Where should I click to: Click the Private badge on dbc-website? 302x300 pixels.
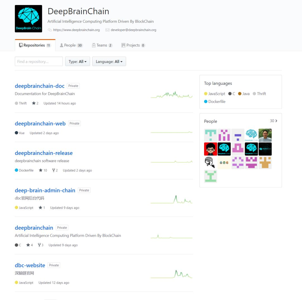pos(54,265)
